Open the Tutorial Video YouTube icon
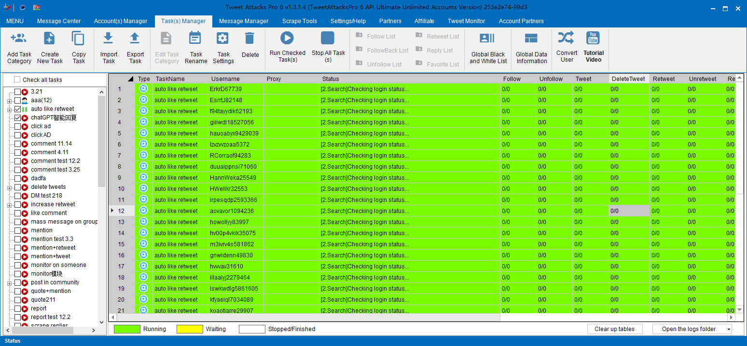 coord(593,38)
